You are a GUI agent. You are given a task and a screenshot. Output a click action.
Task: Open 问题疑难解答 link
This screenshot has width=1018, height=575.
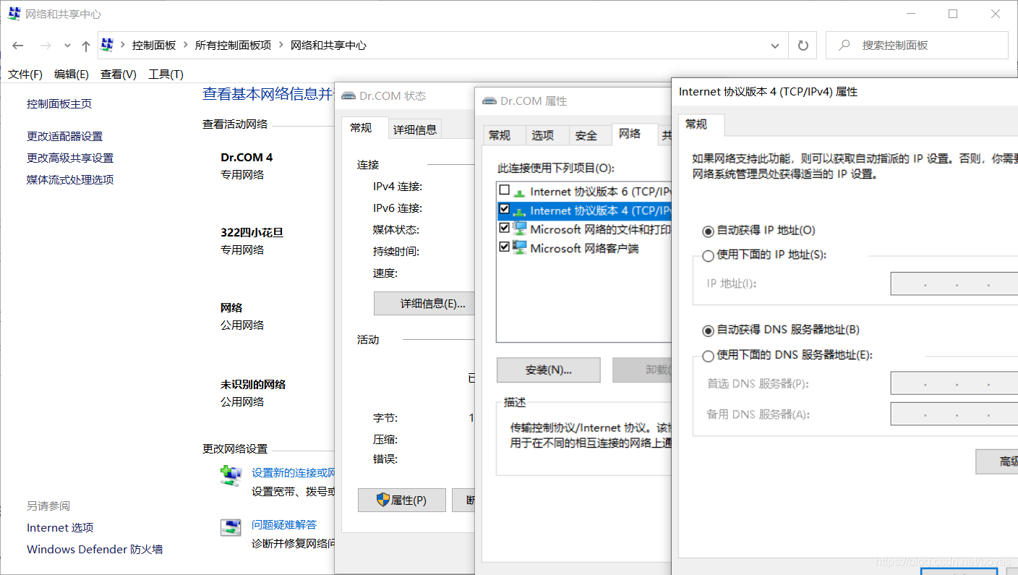click(284, 524)
